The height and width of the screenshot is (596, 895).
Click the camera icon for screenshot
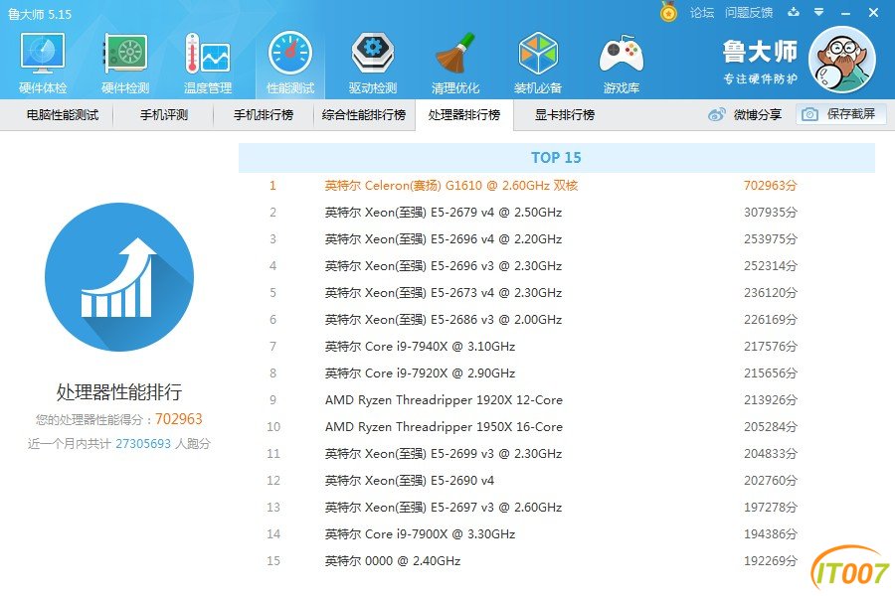pyautogui.click(x=809, y=114)
